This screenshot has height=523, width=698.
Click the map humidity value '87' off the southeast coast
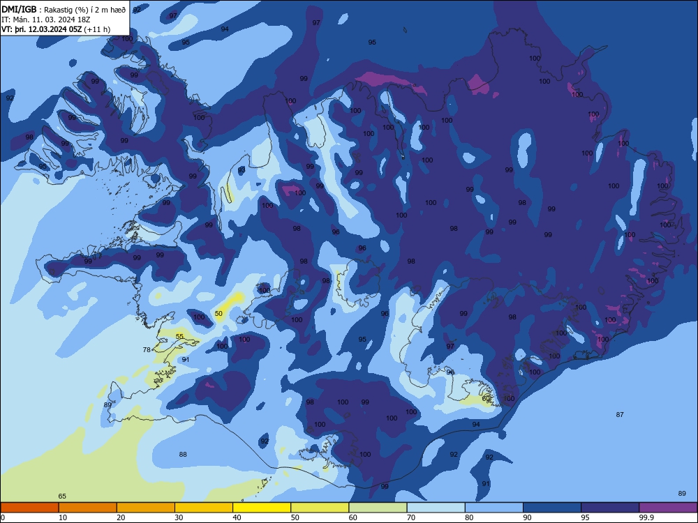tap(620, 414)
